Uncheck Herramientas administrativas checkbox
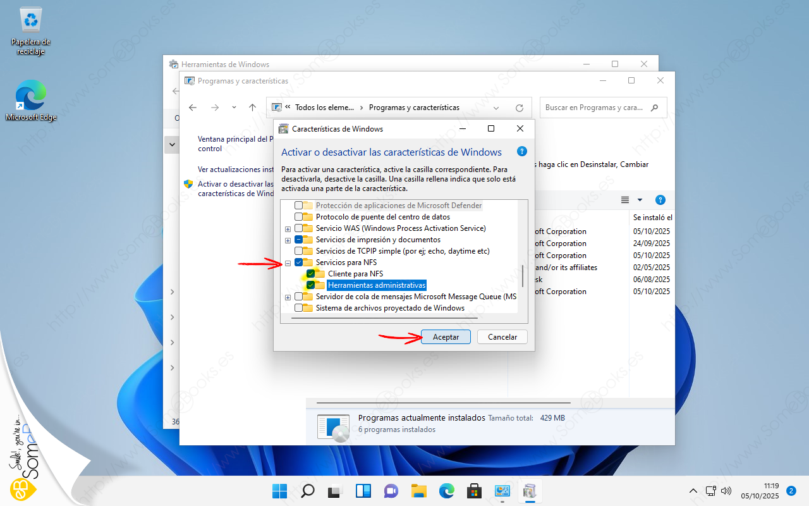The height and width of the screenshot is (506, 809). [311, 285]
